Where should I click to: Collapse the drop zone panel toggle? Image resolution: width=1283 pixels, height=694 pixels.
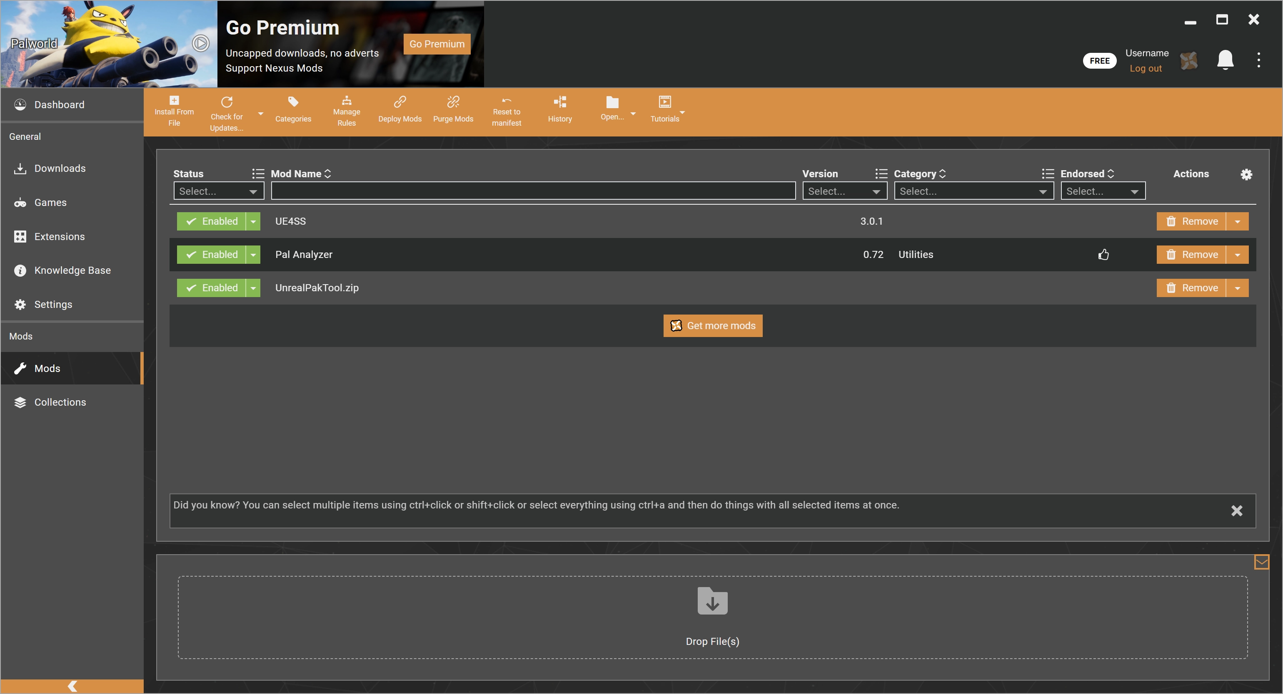[x=1261, y=562]
